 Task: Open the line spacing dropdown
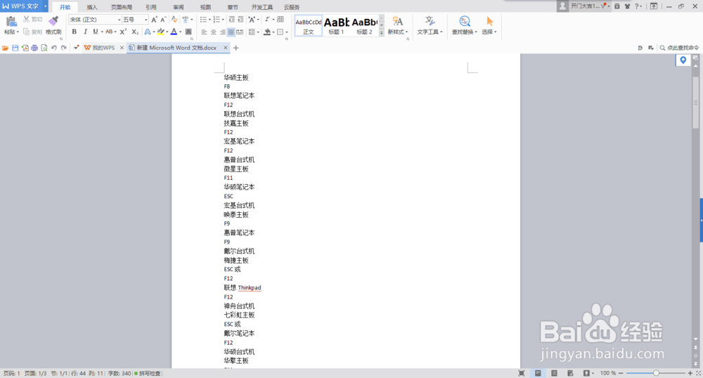tap(254, 32)
